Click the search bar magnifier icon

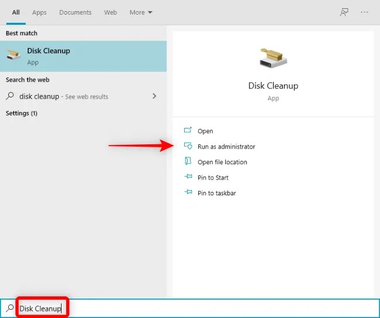point(10,308)
